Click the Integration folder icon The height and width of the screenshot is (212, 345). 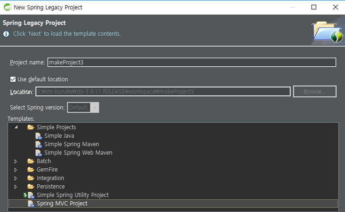coord(31,178)
